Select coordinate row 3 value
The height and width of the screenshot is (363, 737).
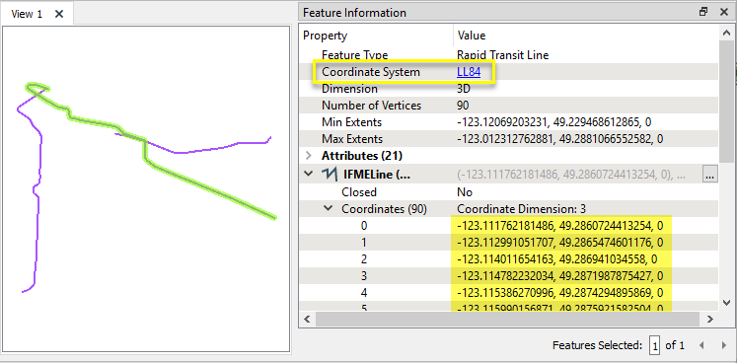tap(559, 276)
